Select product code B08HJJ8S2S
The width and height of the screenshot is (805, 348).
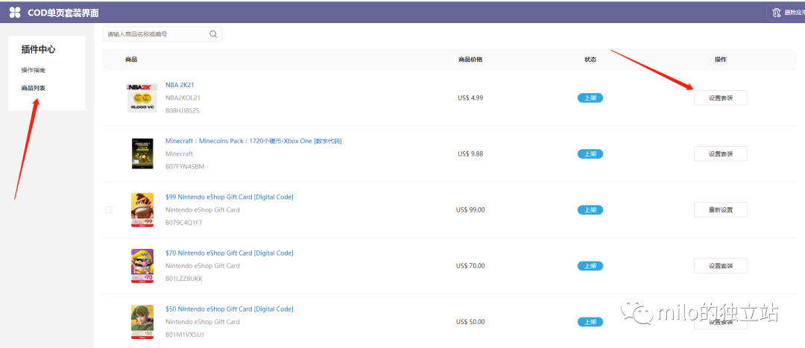183,110
